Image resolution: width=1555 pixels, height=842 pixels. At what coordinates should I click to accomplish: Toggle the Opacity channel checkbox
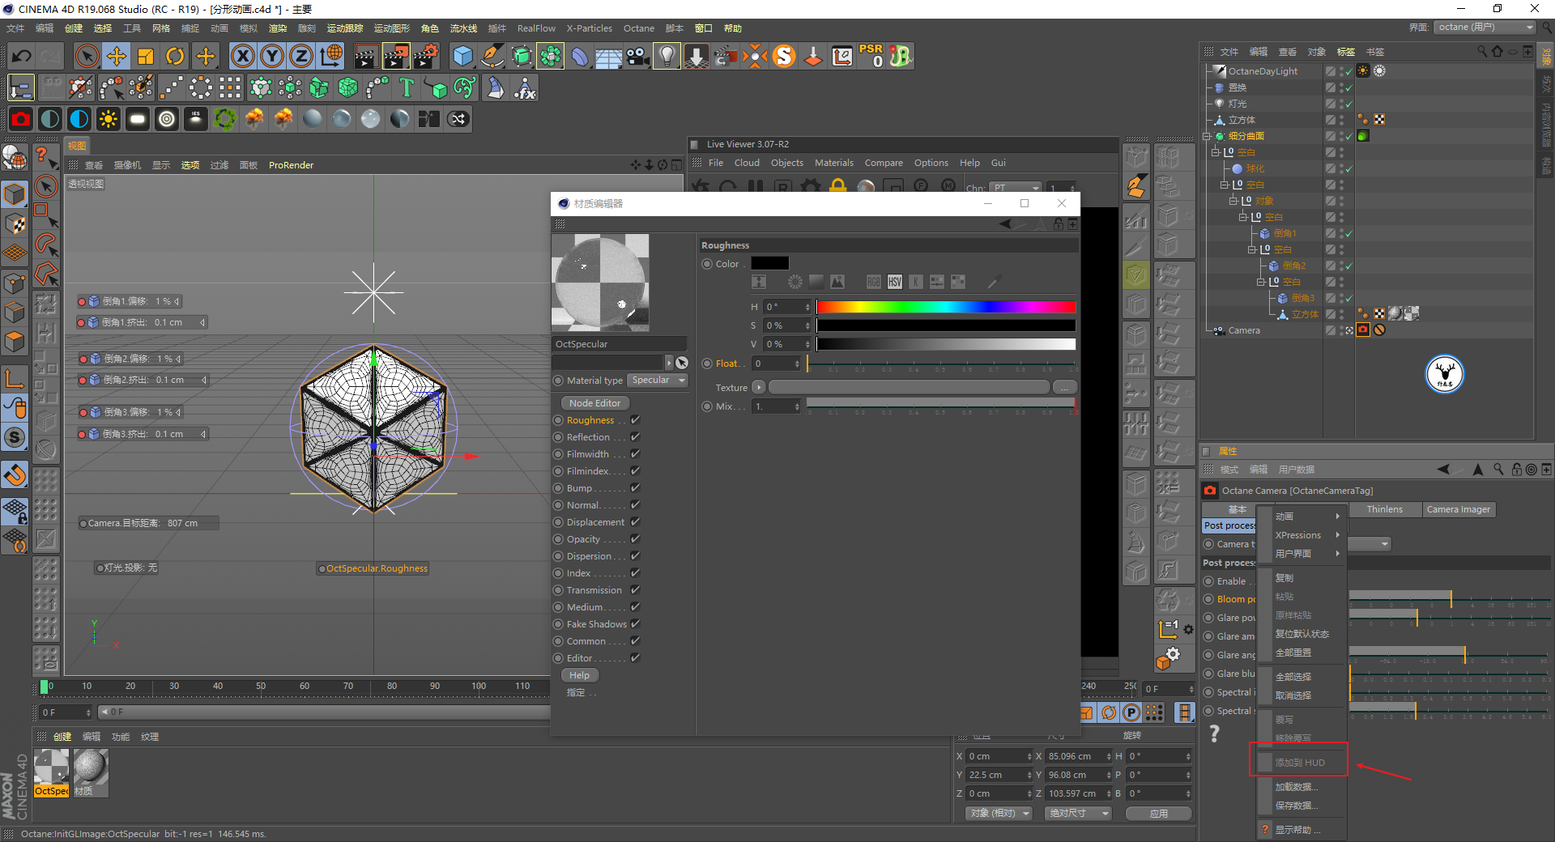636,539
